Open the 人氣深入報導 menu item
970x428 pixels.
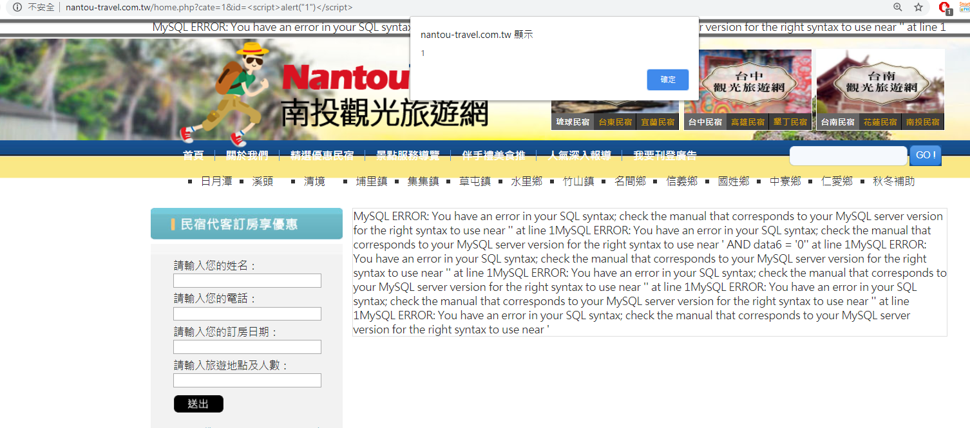579,155
